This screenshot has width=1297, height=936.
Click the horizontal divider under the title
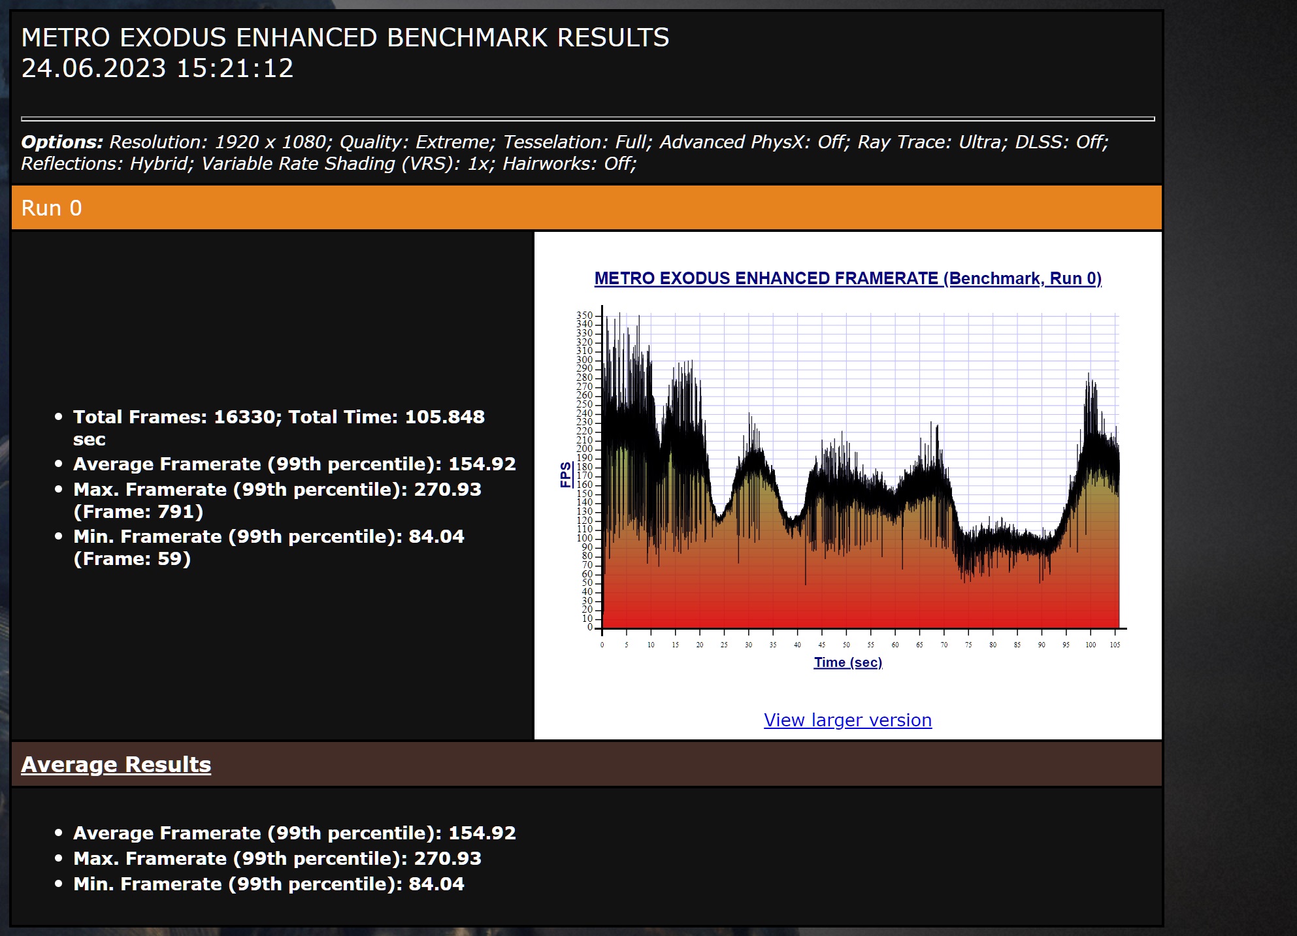click(x=587, y=119)
